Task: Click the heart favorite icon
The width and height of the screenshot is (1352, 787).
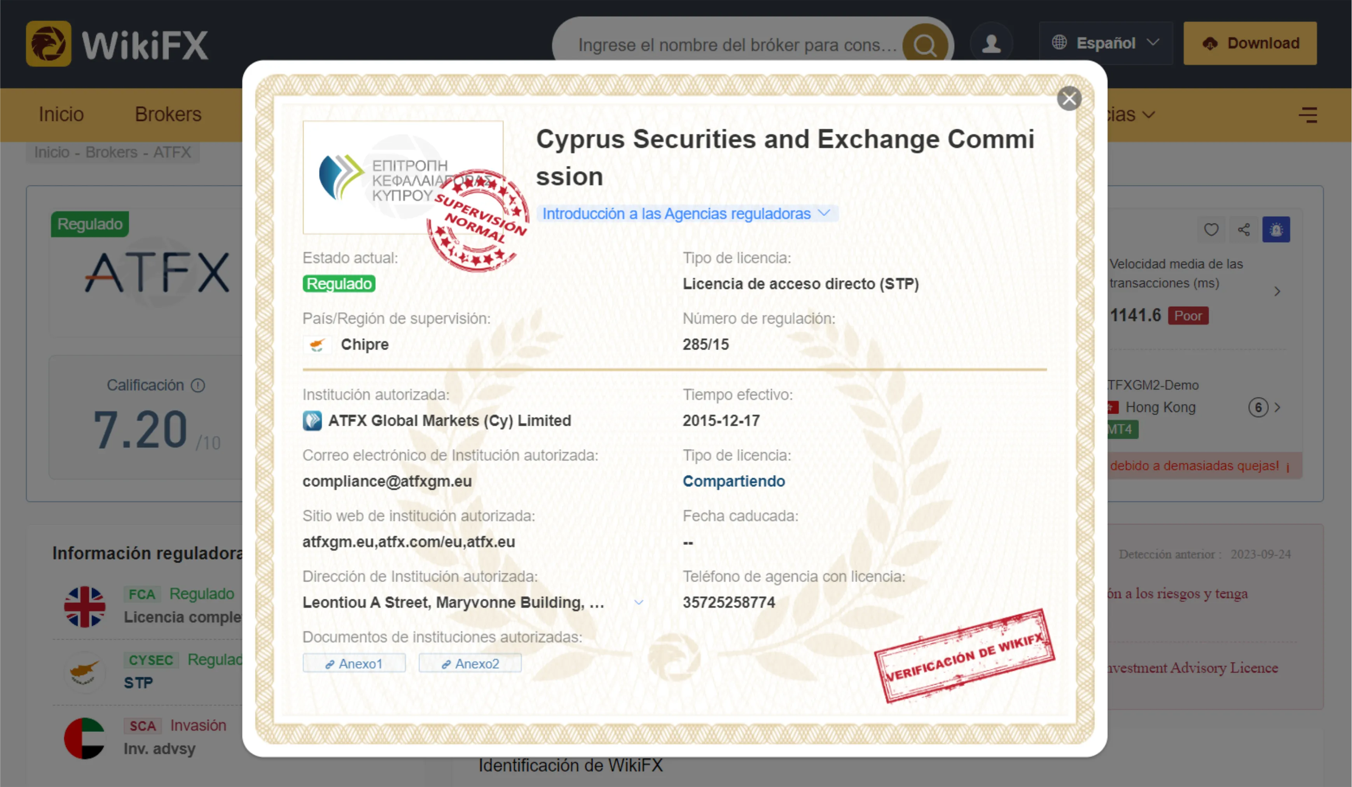Action: pyautogui.click(x=1211, y=230)
